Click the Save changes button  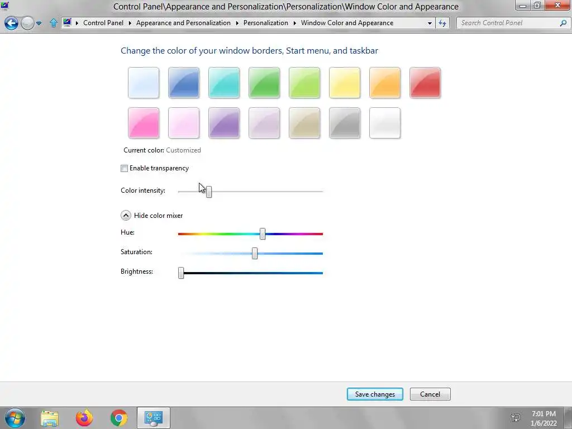coord(375,394)
